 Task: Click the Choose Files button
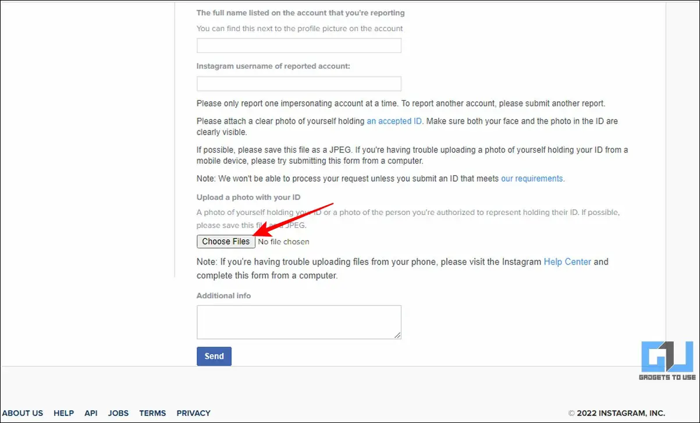(x=226, y=241)
